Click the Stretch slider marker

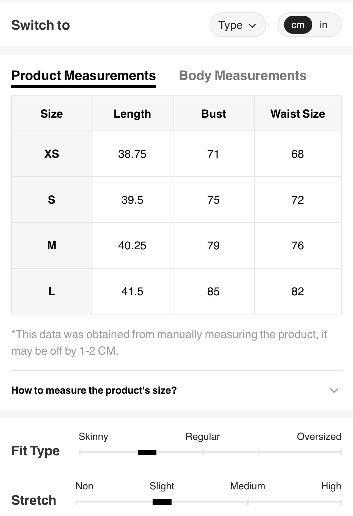pos(162,502)
